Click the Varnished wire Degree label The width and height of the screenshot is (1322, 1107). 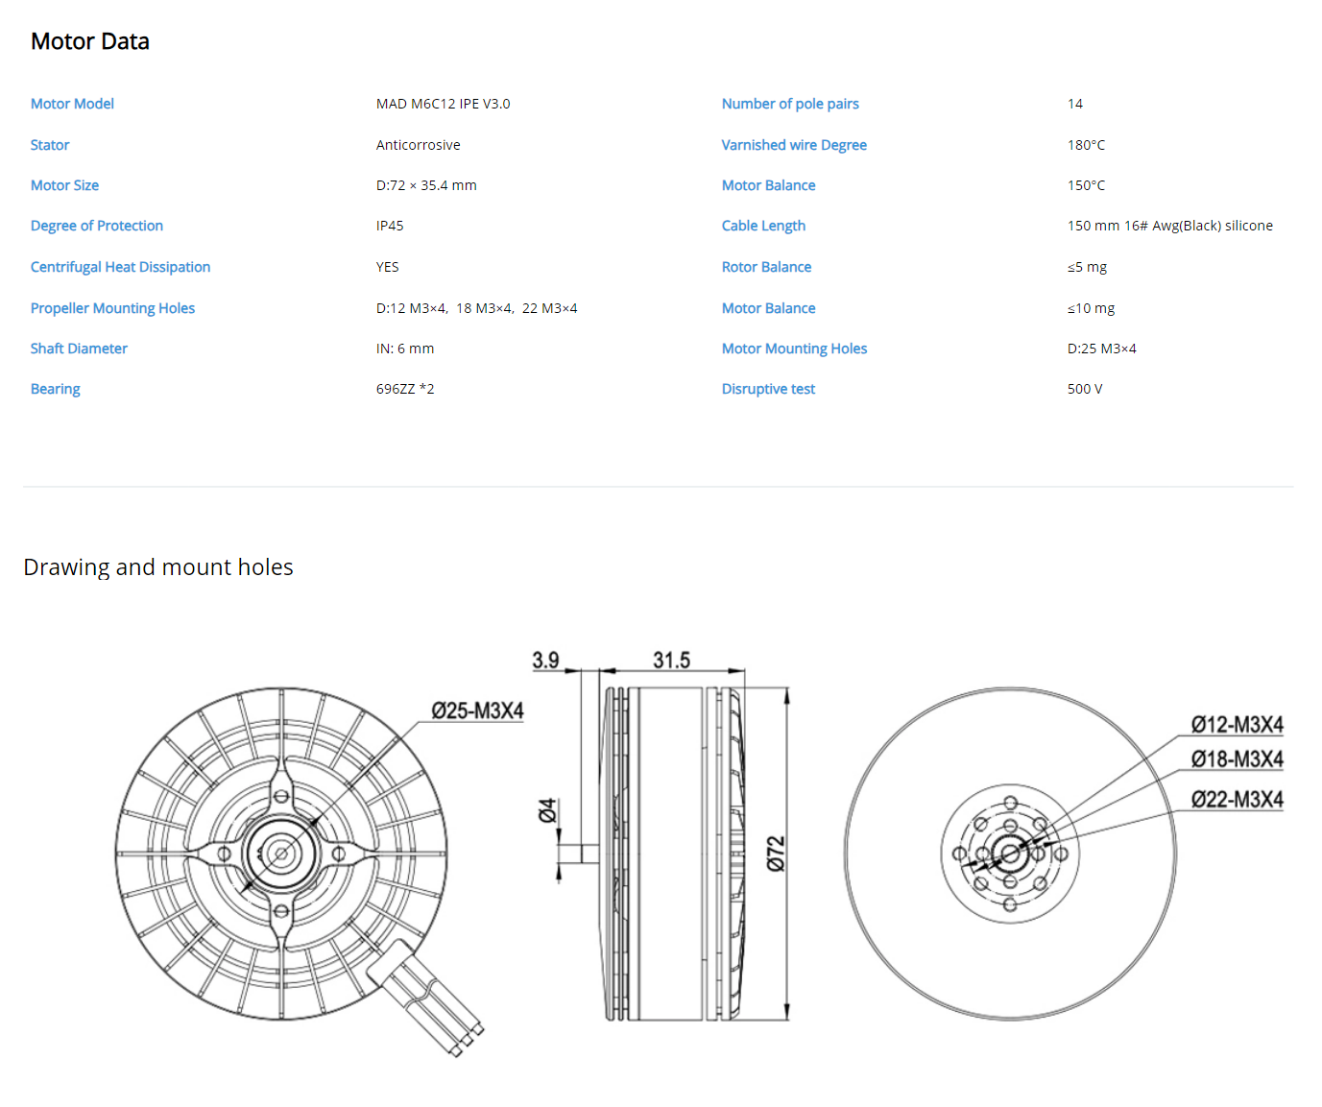click(793, 145)
